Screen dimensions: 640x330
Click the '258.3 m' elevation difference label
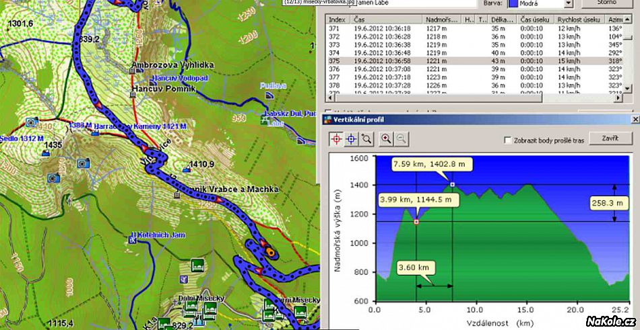coord(609,202)
